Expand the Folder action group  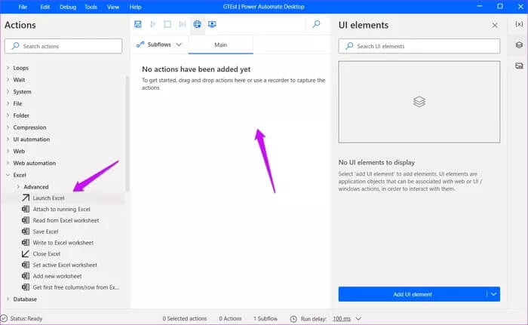(x=8, y=115)
